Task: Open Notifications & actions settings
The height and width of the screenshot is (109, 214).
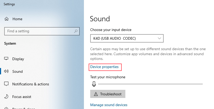Action: 30,84
